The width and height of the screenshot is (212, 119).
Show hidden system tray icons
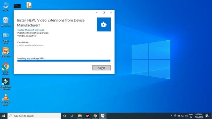pyautogui.click(x=171, y=116)
